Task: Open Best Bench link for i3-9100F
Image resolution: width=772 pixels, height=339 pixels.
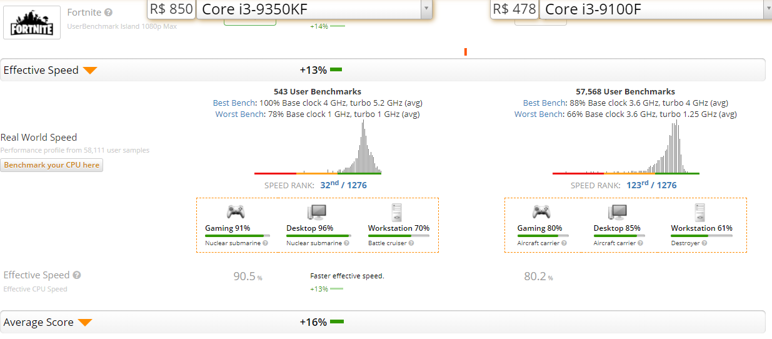Action: click(x=544, y=103)
